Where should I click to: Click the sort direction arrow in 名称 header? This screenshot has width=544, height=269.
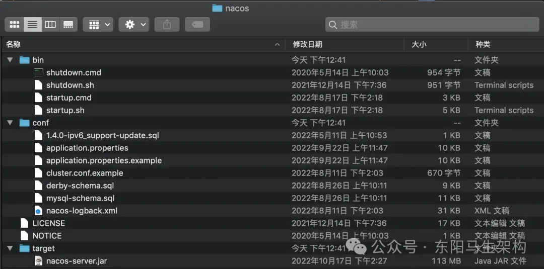pos(277,45)
